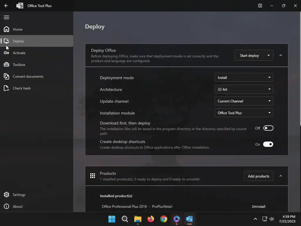Open the Architecture 32-bit dropdown

244,89
